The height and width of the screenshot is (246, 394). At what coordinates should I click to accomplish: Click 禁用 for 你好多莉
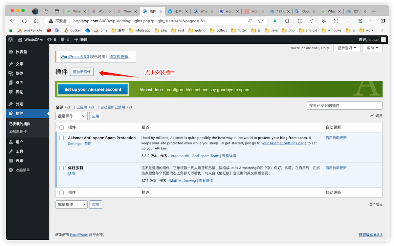pyautogui.click(x=71, y=174)
